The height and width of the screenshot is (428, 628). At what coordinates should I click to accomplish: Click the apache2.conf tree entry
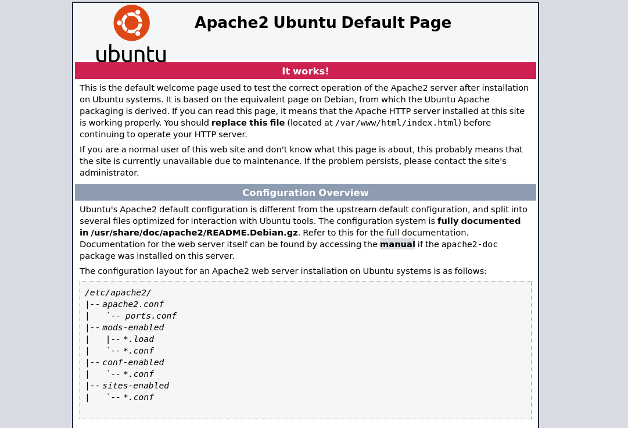132,304
